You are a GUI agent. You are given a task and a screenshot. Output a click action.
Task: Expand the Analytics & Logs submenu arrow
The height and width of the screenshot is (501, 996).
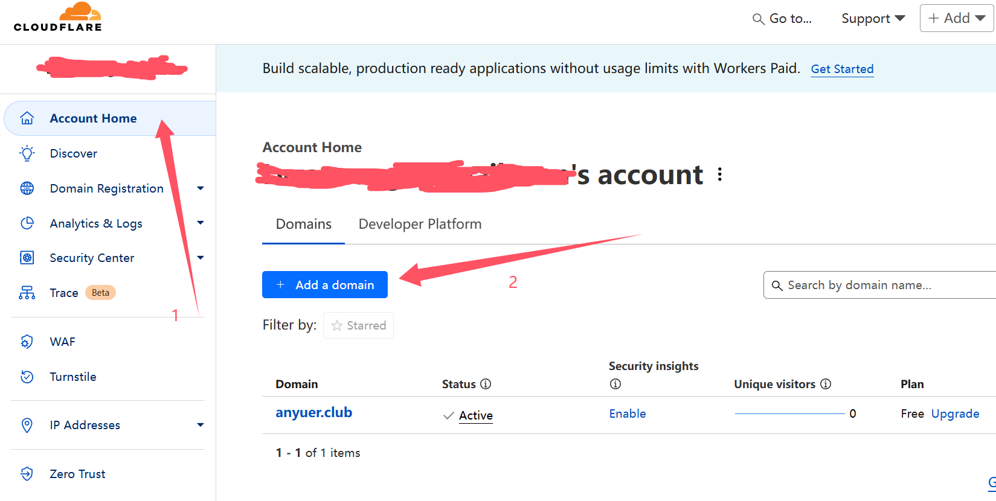pyautogui.click(x=201, y=223)
